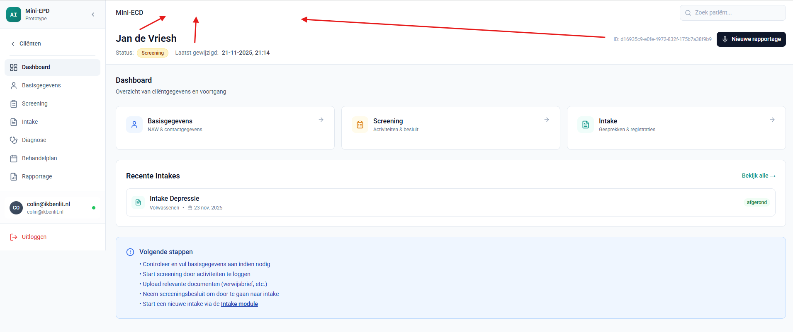Viewport: 793px width, 332px height.
Task: Open Dashboard in the sidebar menu
Action: click(53, 67)
